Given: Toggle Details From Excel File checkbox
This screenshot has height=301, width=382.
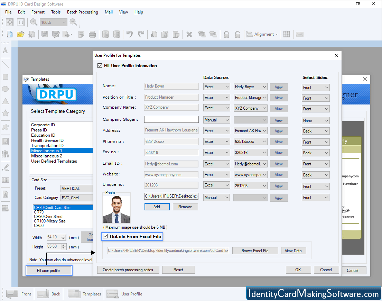Looking at the screenshot, I should click(105, 236).
